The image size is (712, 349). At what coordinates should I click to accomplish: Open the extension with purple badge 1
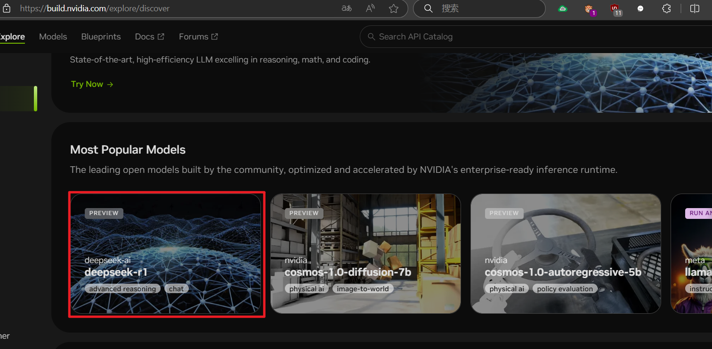tap(589, 9)
